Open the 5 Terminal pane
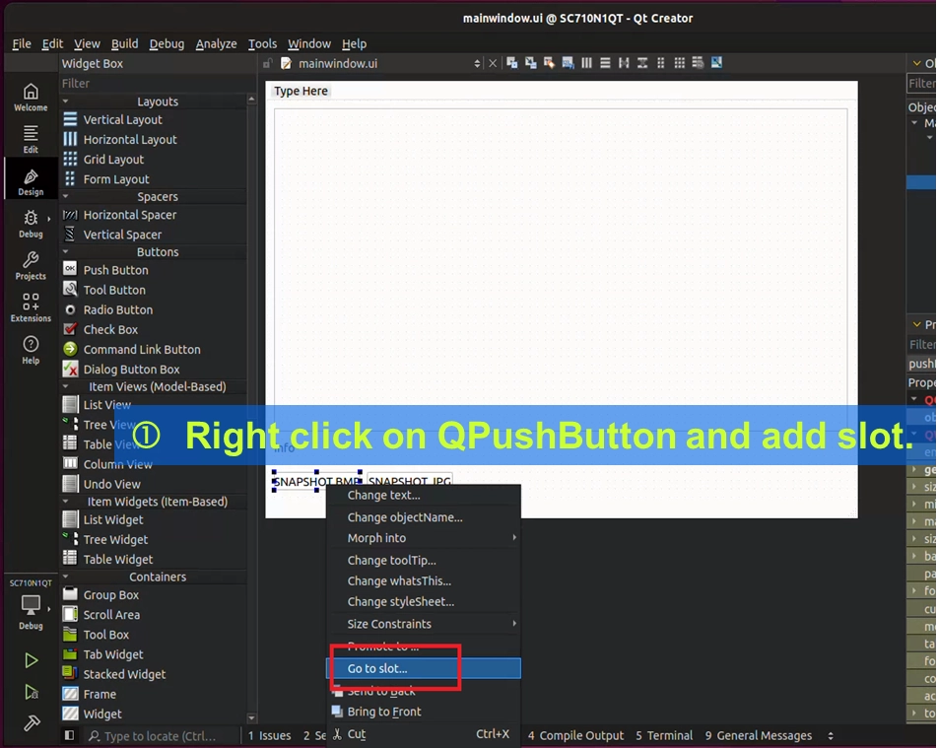Viewport: 938px width, 748px height. (664, 735)
